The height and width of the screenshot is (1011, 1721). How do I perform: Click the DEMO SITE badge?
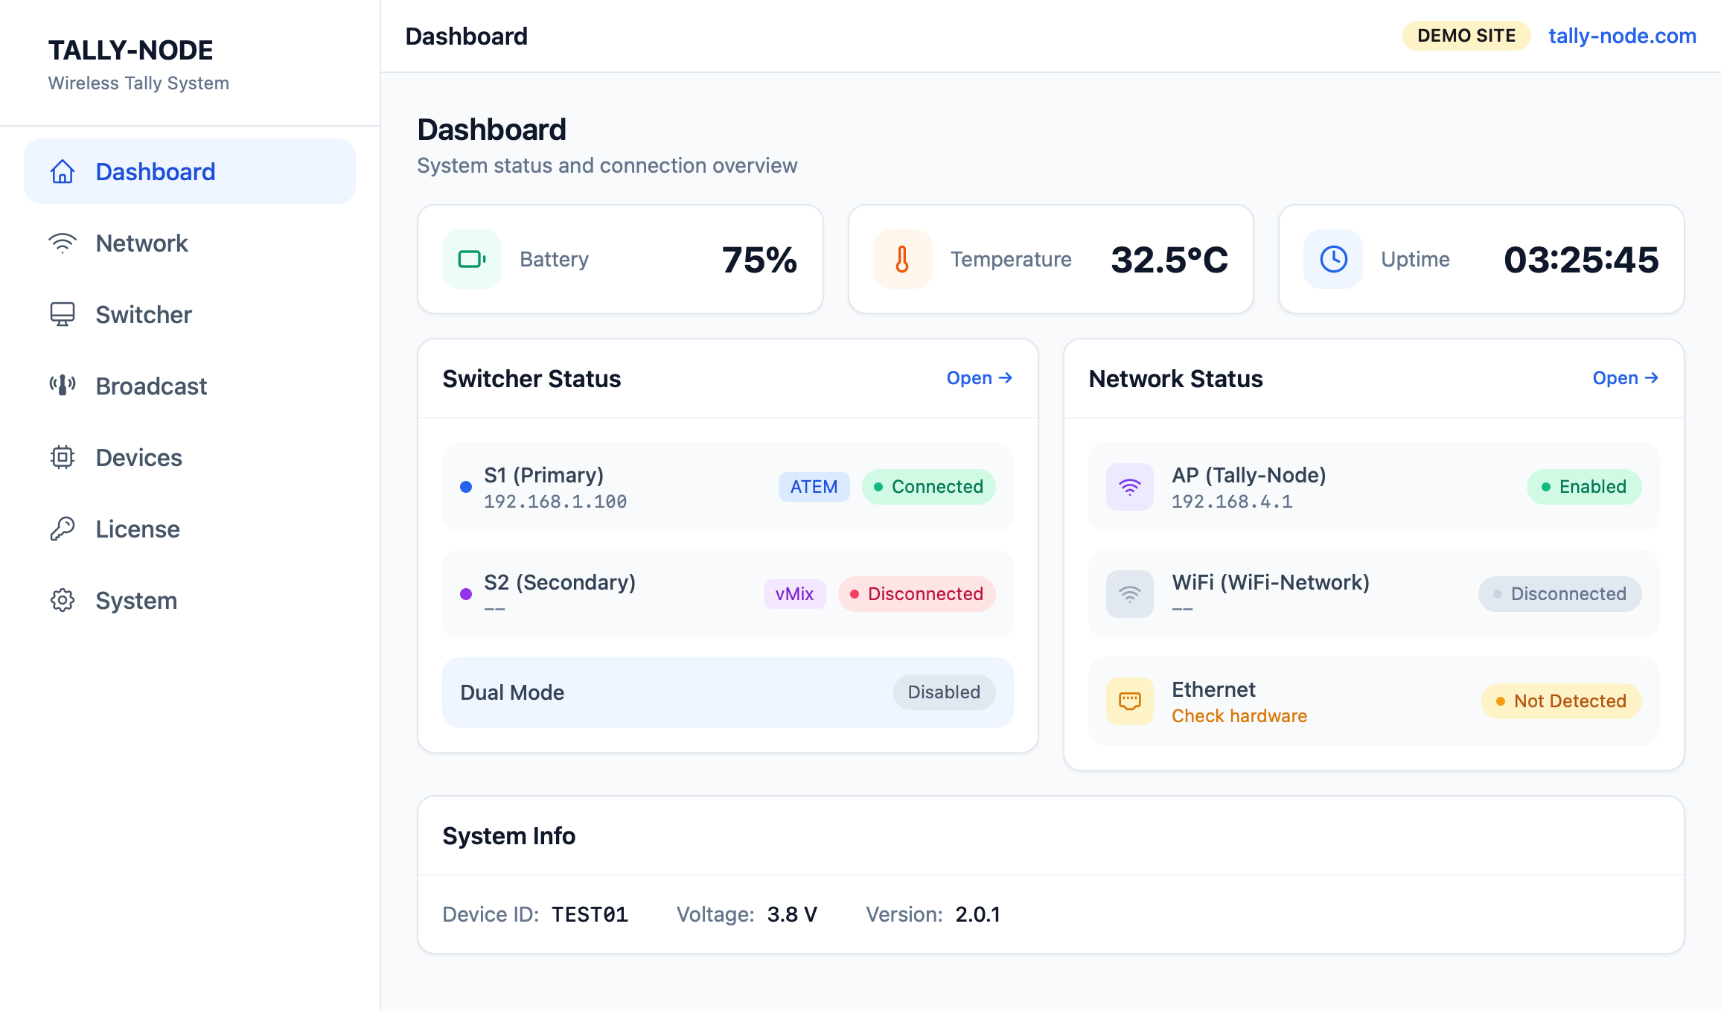pyautogui.click(x=1466, y=36)
